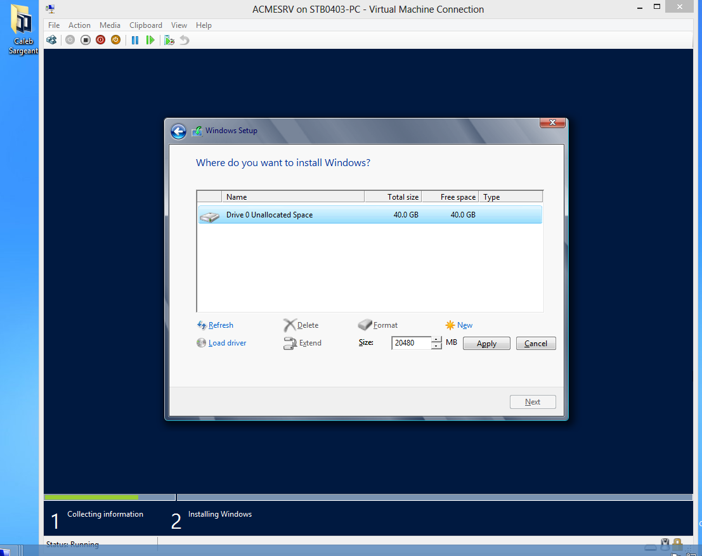Click the New partition link
702x556 pixels.
click(465, 325)
